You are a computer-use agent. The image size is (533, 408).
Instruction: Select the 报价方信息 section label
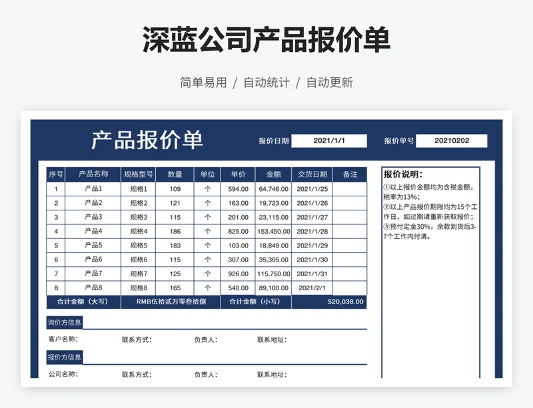(x=65, y=357)
